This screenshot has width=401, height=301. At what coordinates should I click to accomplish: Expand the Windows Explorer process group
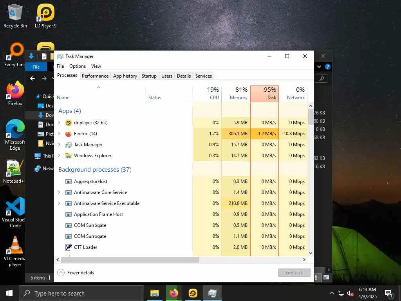point(59,156)
